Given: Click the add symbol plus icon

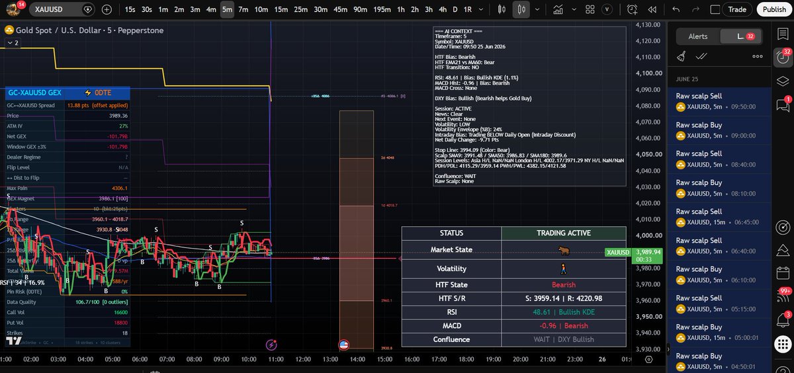Looking at the screenshot, I should tap(107, 10).
